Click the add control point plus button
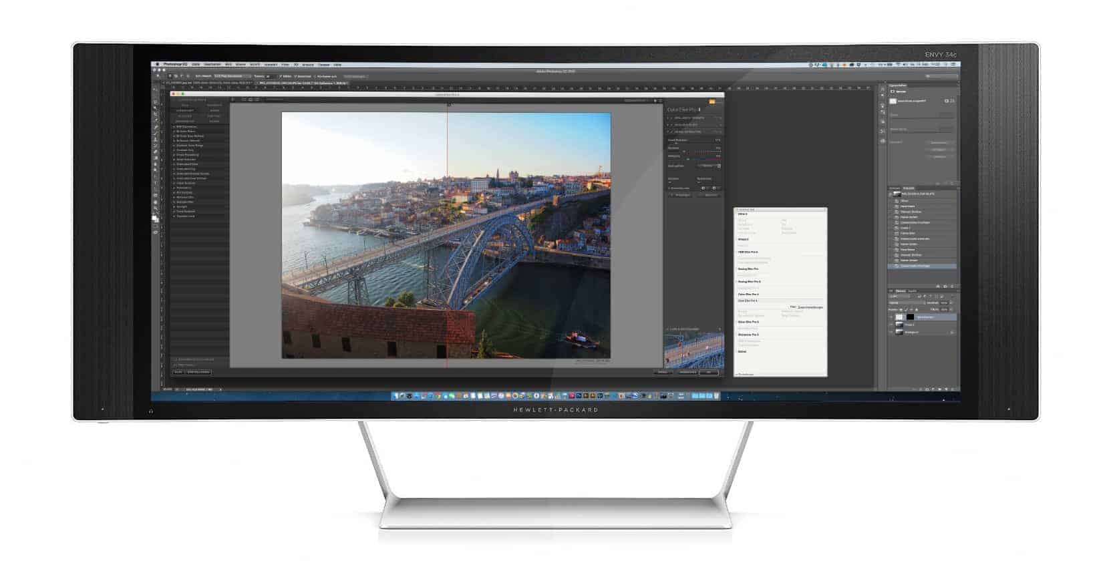The width and height of the screenshot is (1109, 561). click(x=703, y=188)
